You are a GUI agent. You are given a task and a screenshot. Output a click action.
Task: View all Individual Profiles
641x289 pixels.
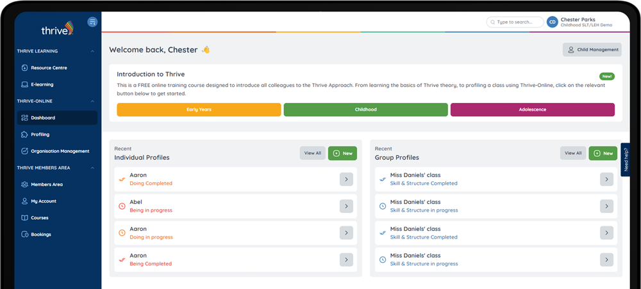313,153
